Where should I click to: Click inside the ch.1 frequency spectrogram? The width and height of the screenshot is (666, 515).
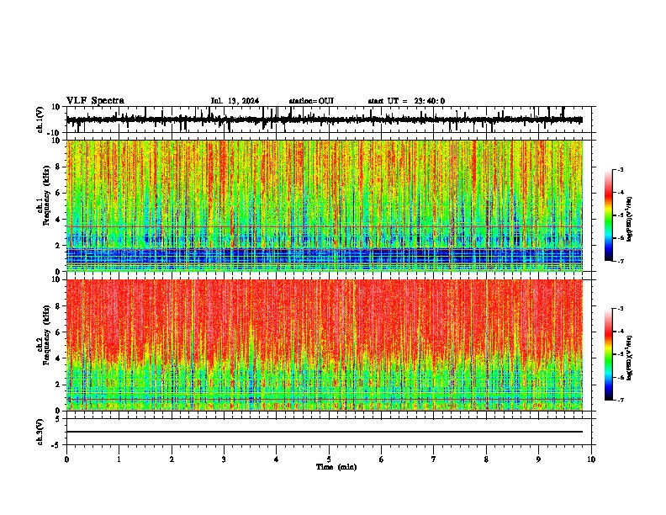coord(325,205)
